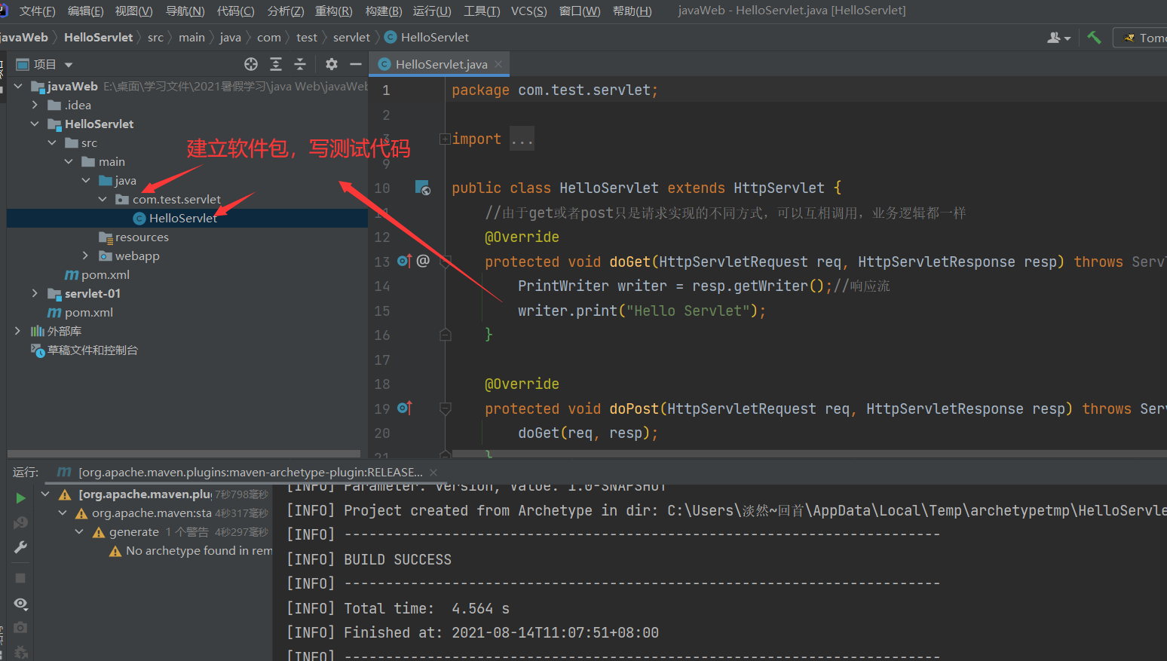The image size is (1167, 661).
Task: Click the Stop square icon in Run panel
Action: click(20, 578)
